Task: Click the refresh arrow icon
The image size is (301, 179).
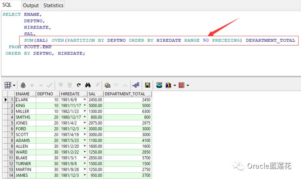Action: click(79, 85)
